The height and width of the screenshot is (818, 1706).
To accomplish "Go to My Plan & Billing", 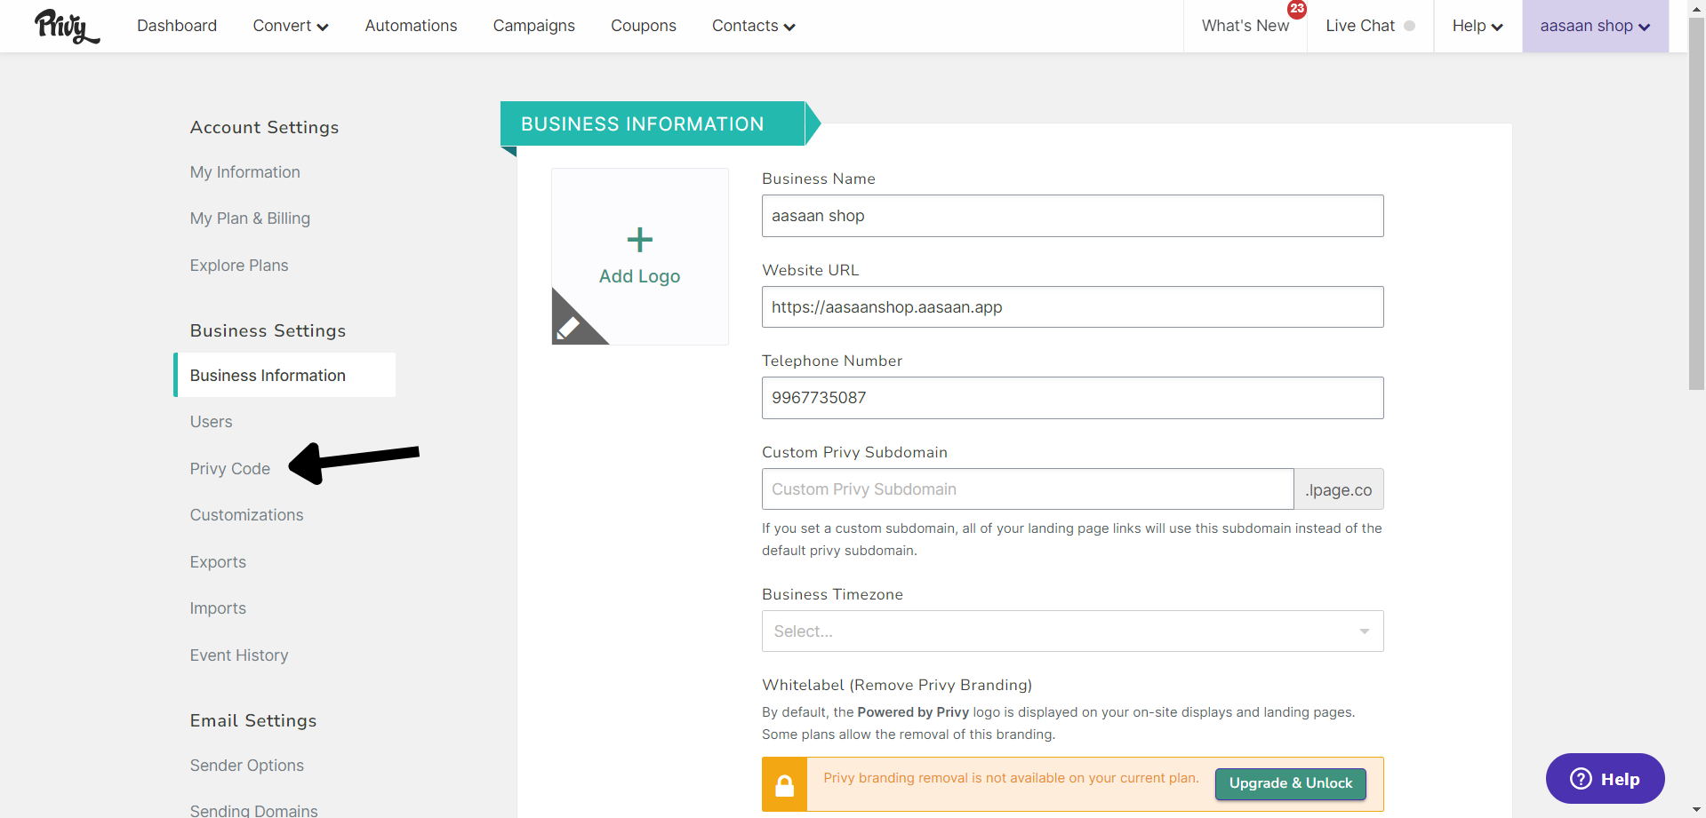I will click(250, 218).
